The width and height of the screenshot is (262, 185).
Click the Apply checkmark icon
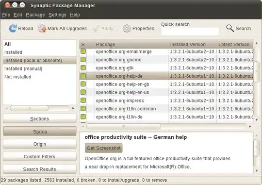point(96,29)
